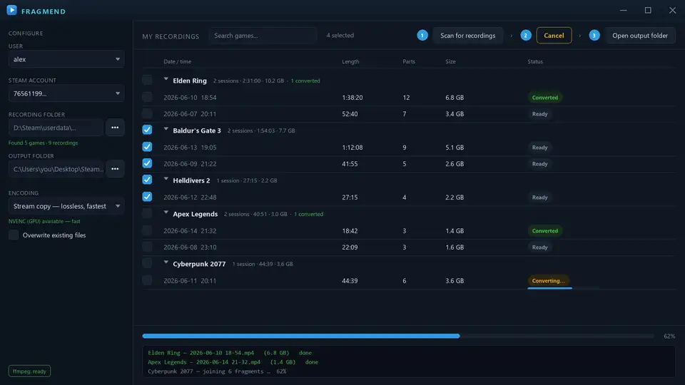Click the 1:38:20 length cell

[x=352, y=98]
